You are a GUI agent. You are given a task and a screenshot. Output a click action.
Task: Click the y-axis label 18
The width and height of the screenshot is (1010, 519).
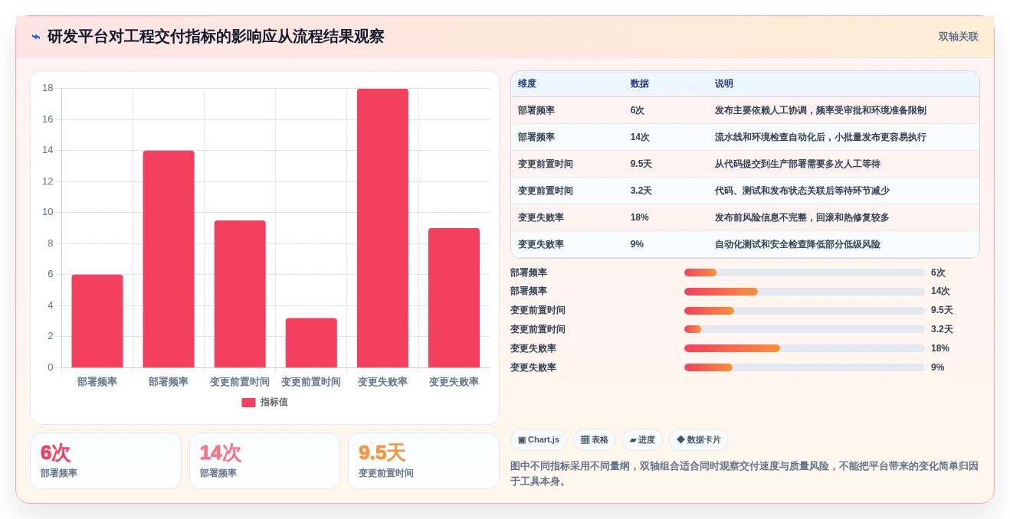(48, 88)
